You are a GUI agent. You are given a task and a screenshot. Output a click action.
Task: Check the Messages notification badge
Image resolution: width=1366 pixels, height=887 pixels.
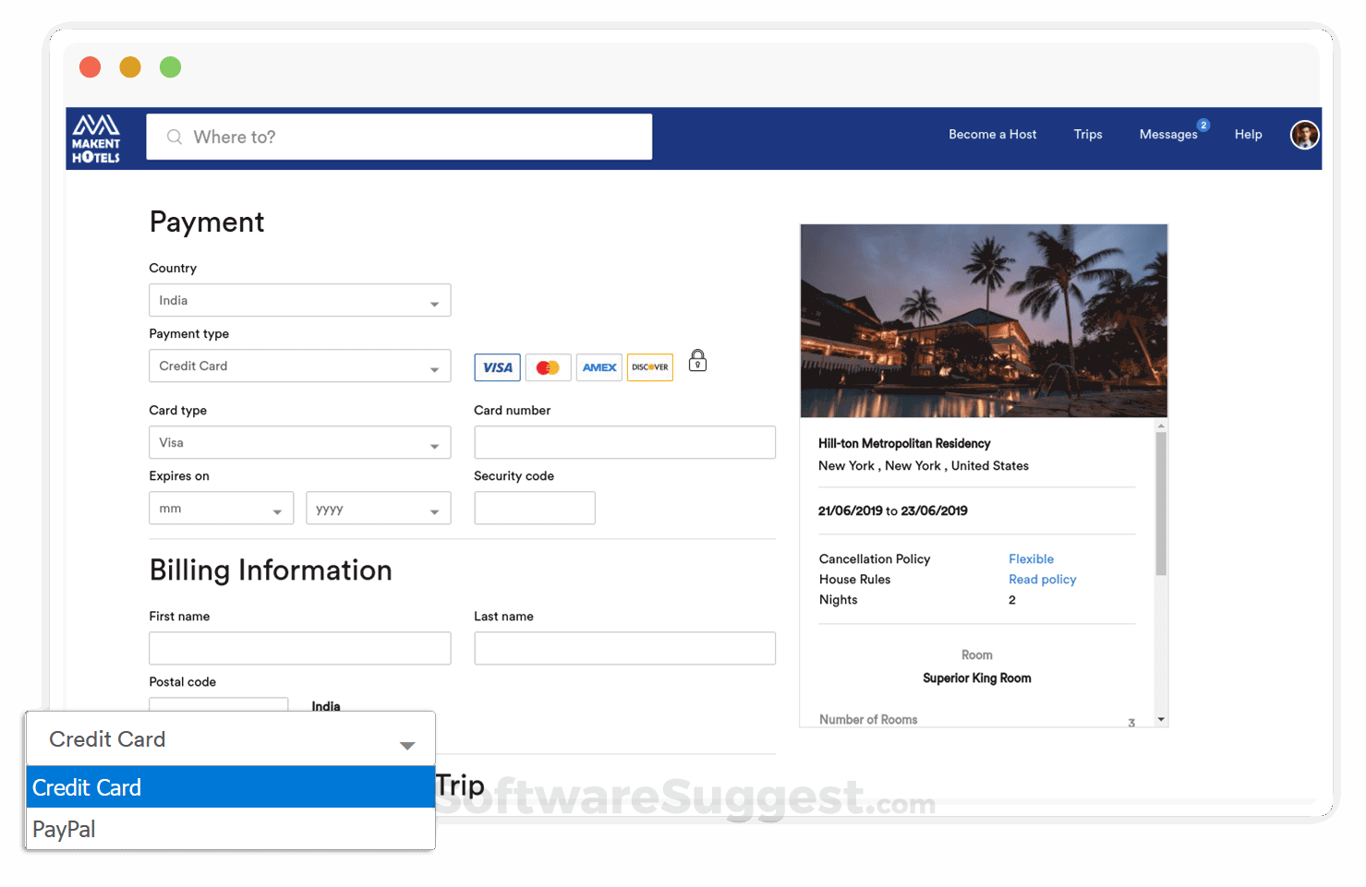[x=1203, y=124]
